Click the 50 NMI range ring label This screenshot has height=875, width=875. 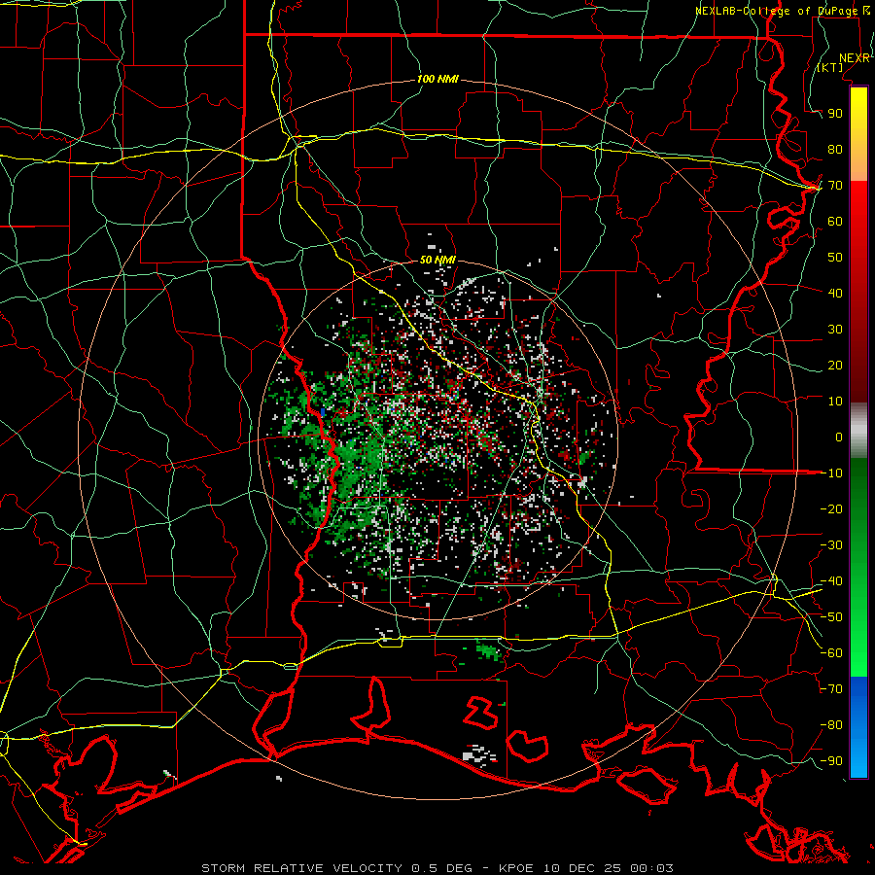tap(437, 260)
